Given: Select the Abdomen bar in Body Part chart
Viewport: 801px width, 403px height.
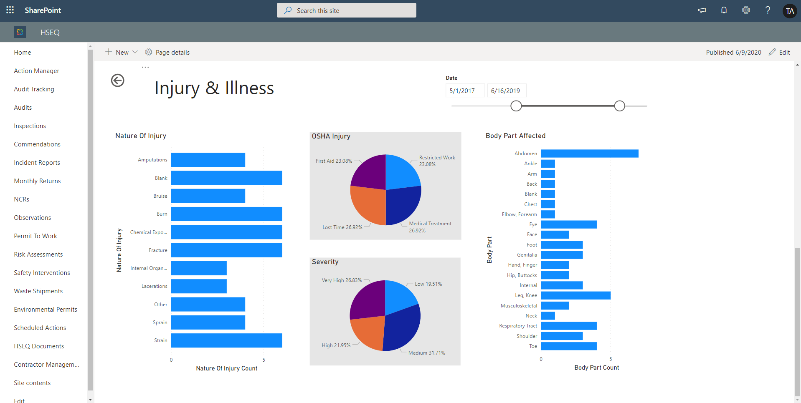Looking at the screenshot, I should click(590, 154).
